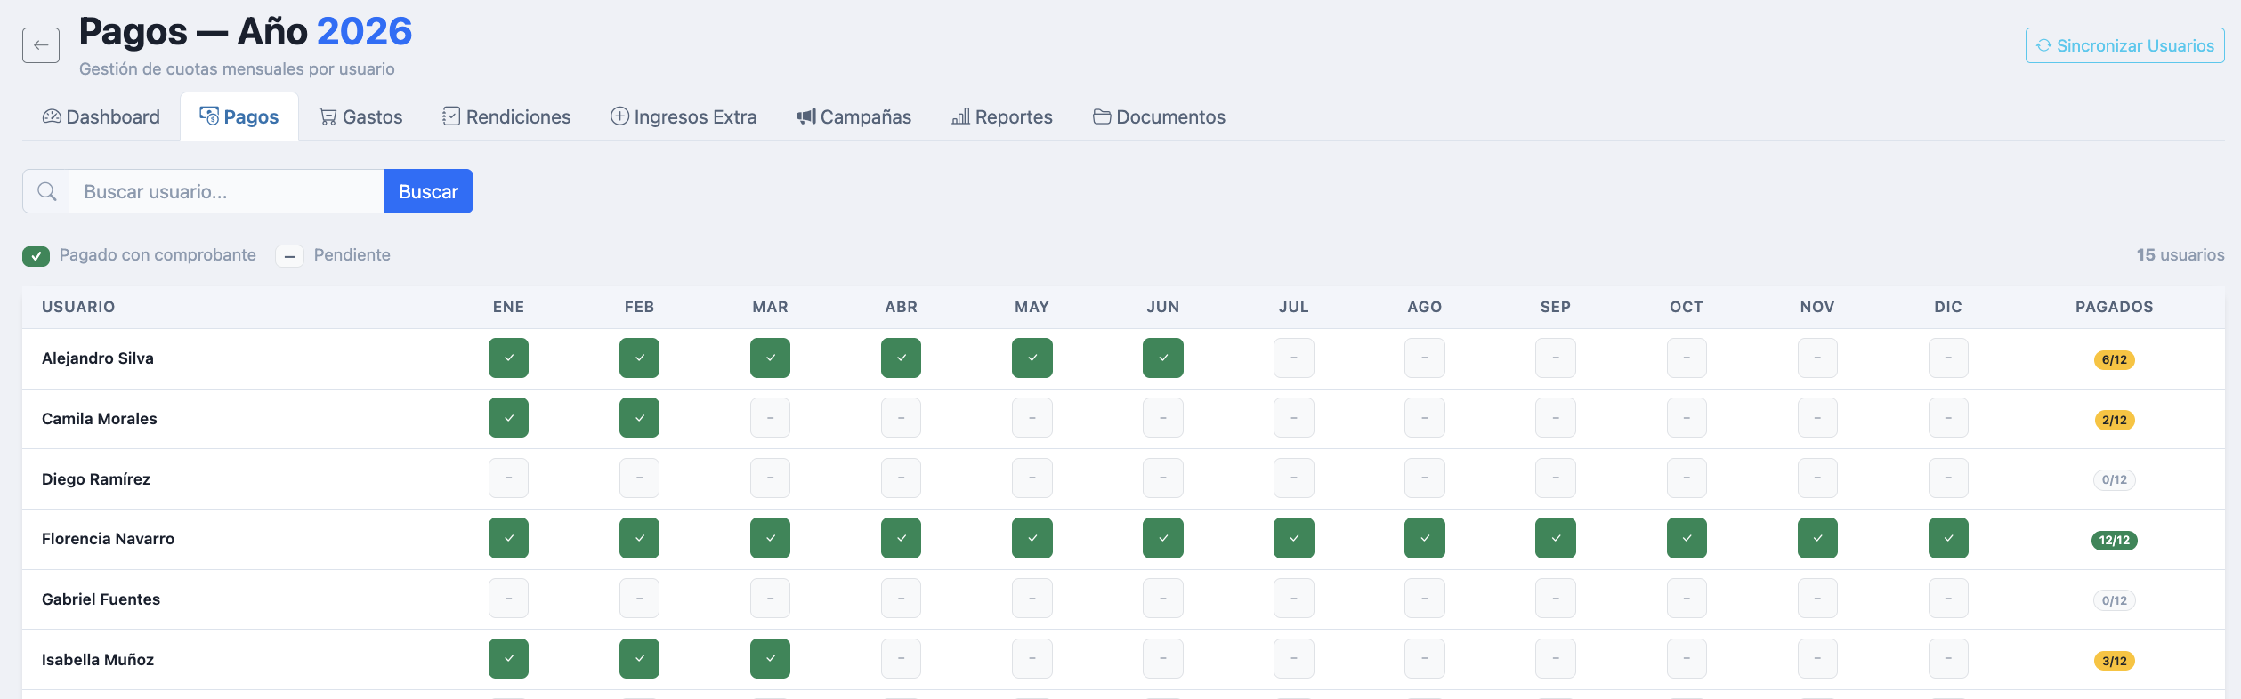The height and width of the screenshot is (699, 2241).
Task: Click the year 2026 in the title
Action: click(364, 31)
